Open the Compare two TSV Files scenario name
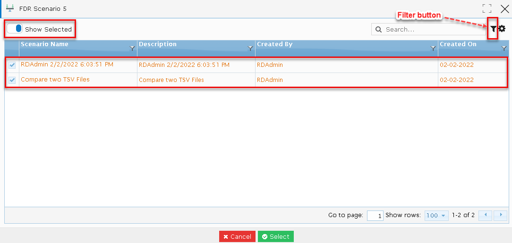Screen dimensions: 512x243 (55, 79)
